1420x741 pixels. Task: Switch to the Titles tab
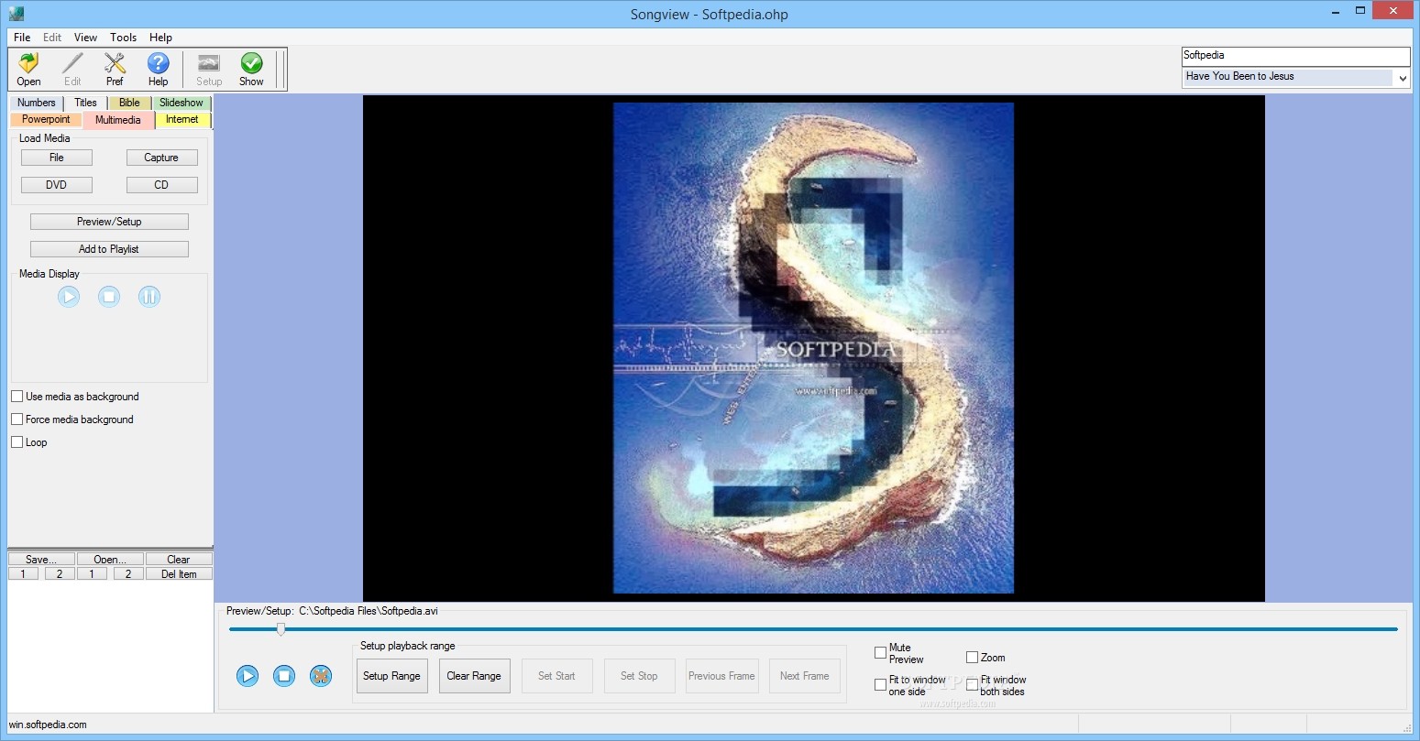(x=85, y=103)
